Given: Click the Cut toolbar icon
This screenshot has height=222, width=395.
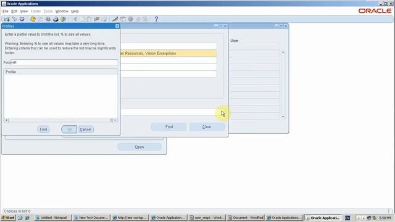Looking at the screenshot, I should 75,19.
